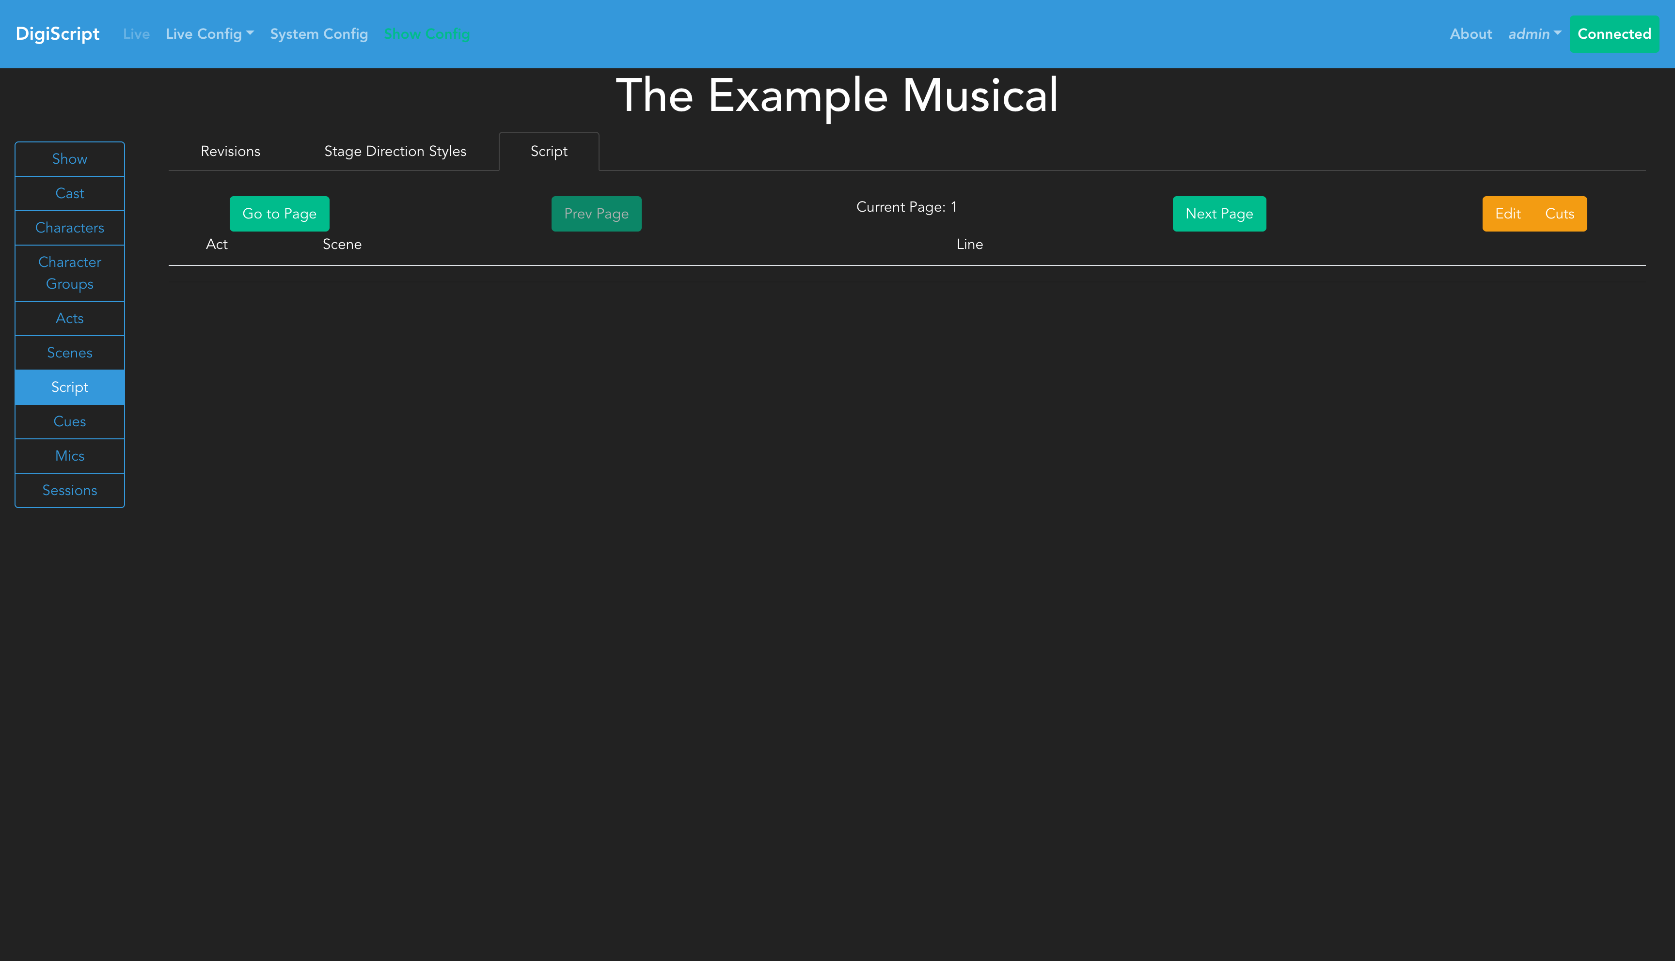Open Character Groups sidebar item
This screenshot has width=1675, height=961.
point(69,273)
